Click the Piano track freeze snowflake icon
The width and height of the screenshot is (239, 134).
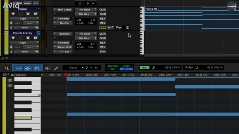pos(11,23)
